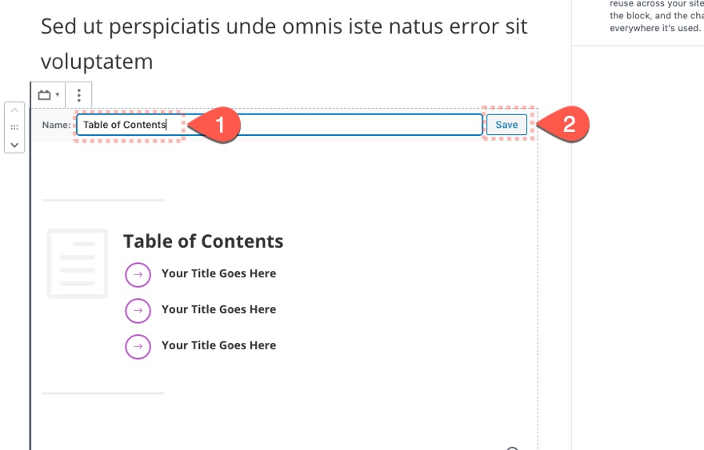The image size is (704, 450).
Task: Select the first purple arrow circle icon
Action: [138, 274]
